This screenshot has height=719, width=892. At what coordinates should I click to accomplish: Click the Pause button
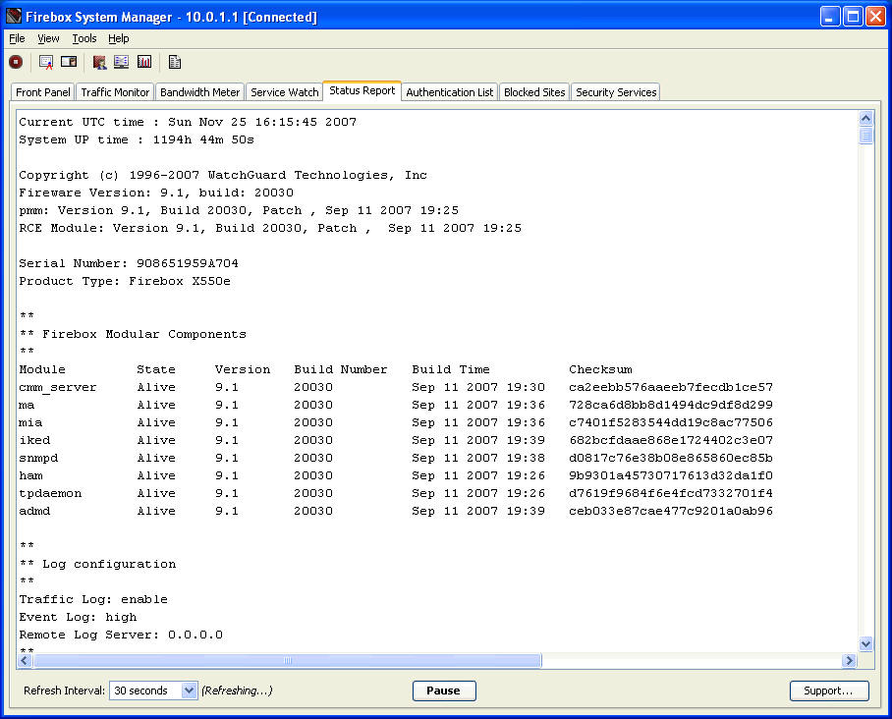click(444, 691)
